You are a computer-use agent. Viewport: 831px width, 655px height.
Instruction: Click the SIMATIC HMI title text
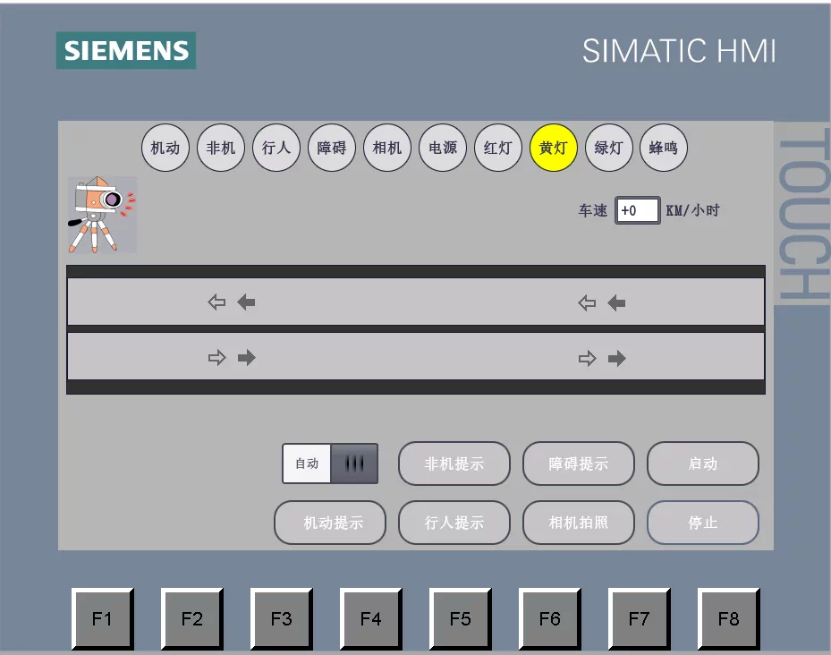pos(679,51)
